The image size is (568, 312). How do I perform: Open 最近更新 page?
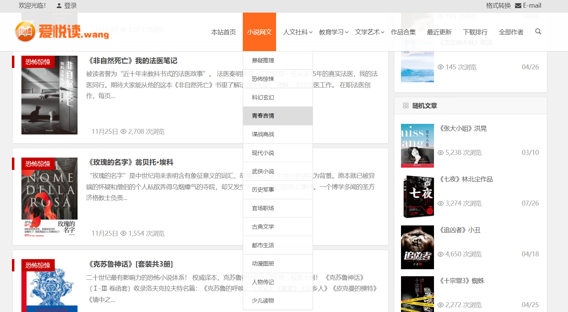click(x=439, y=32)
